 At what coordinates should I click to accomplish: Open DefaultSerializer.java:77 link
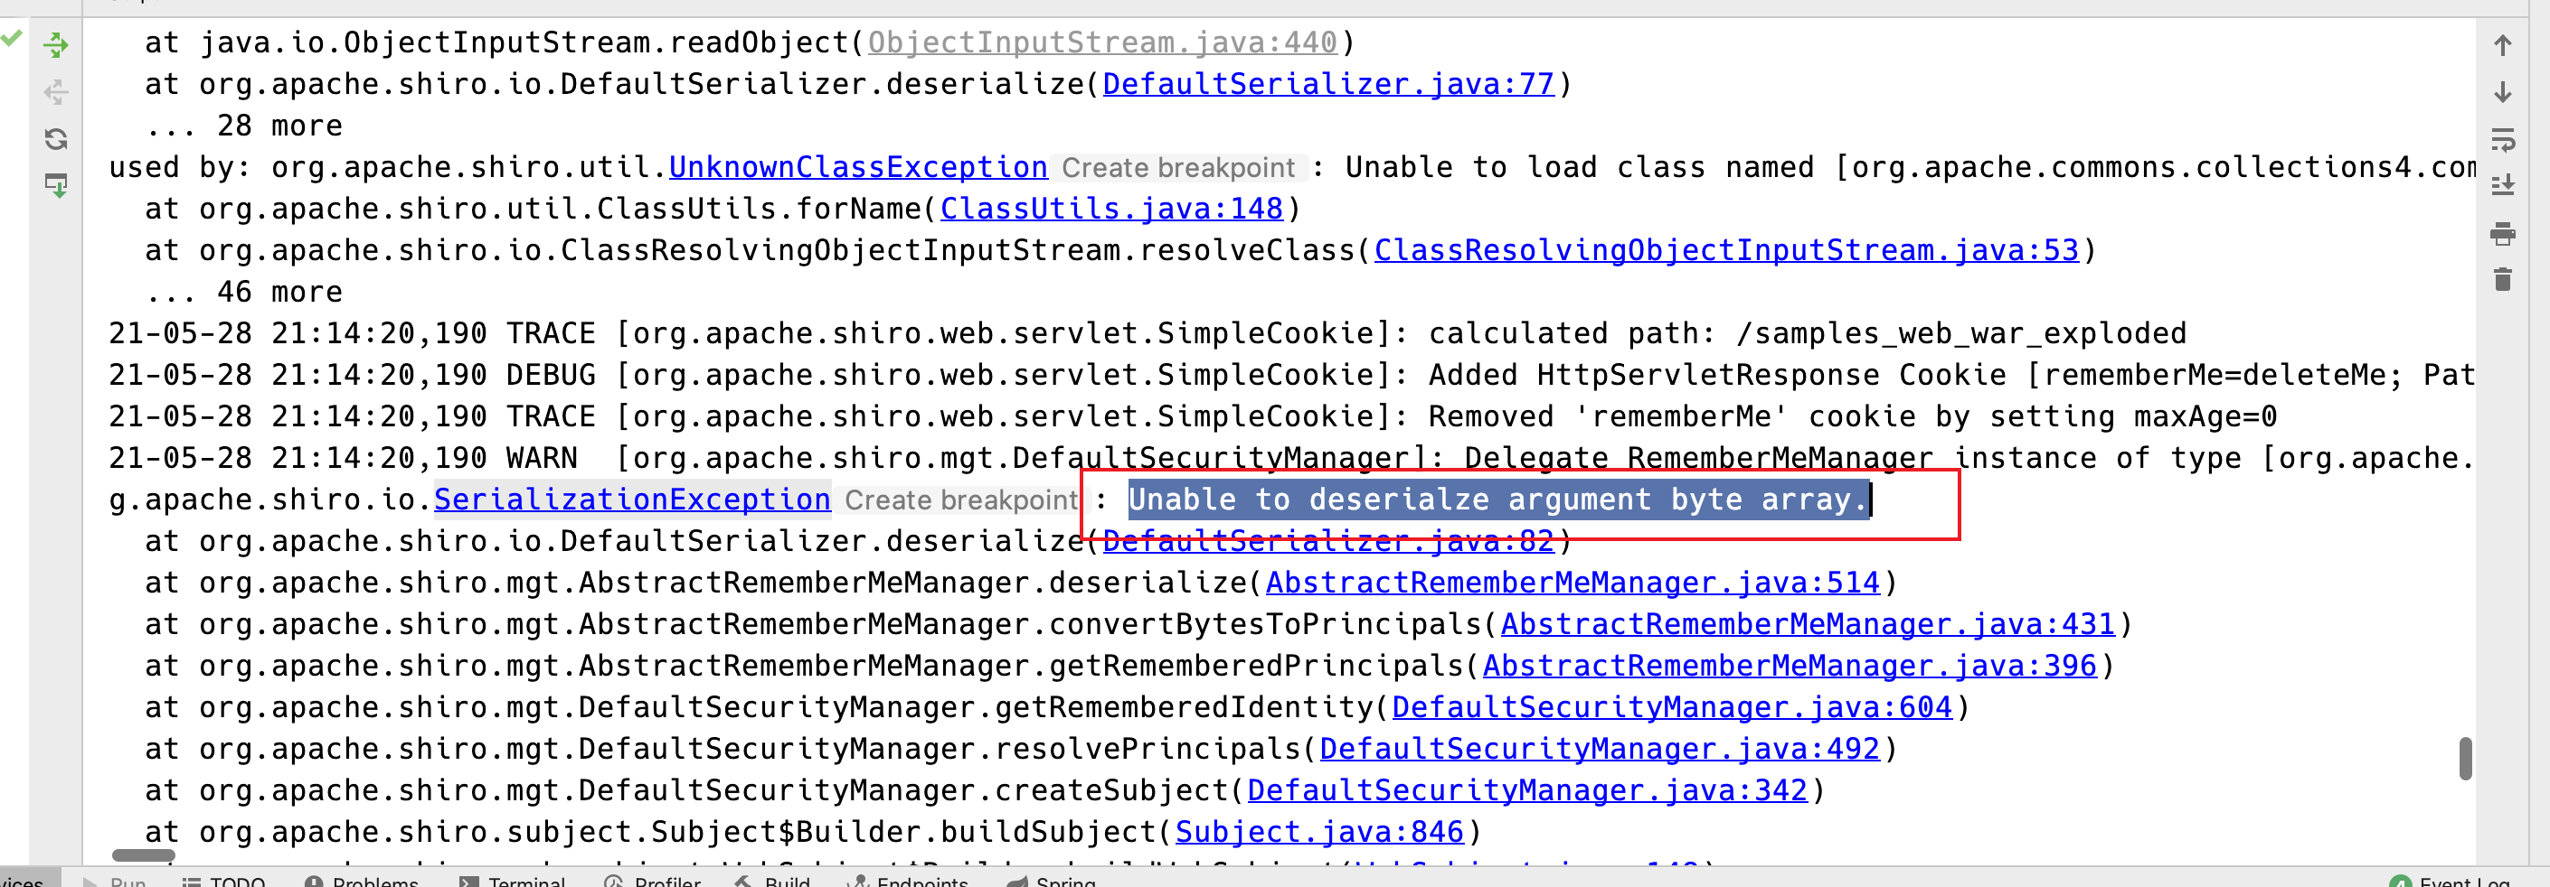tap(1328, 84)
